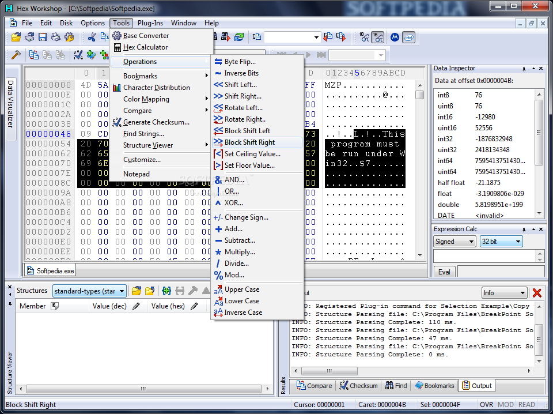Choose Upper Case operation

pos(257,289)
